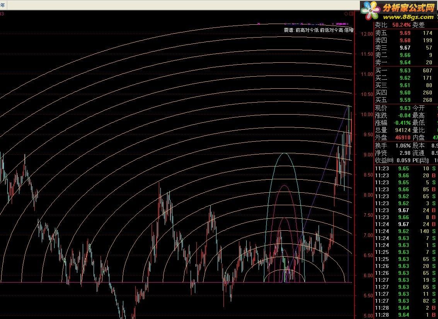Select the 9.00 price axis label
This screenshot has width=438, height=319.
coord(368,155)
